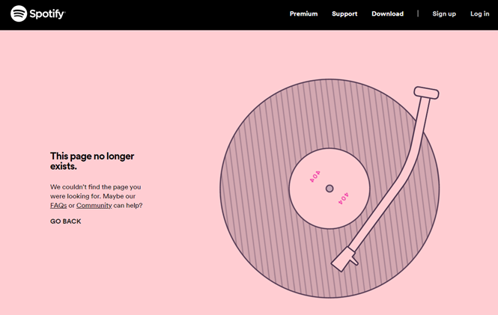Open the Community link in the message
The height and width of the screenshot is (315, 498).
(94, 205)
